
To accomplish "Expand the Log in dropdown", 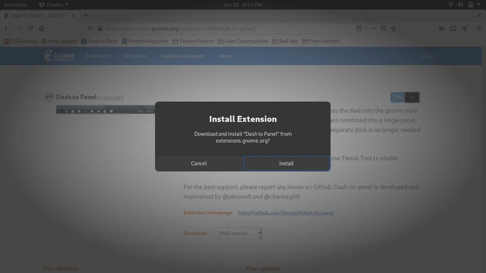I will click(429, 56).
